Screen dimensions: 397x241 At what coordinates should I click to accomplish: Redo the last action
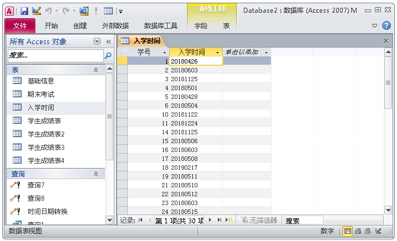(66, 11)
